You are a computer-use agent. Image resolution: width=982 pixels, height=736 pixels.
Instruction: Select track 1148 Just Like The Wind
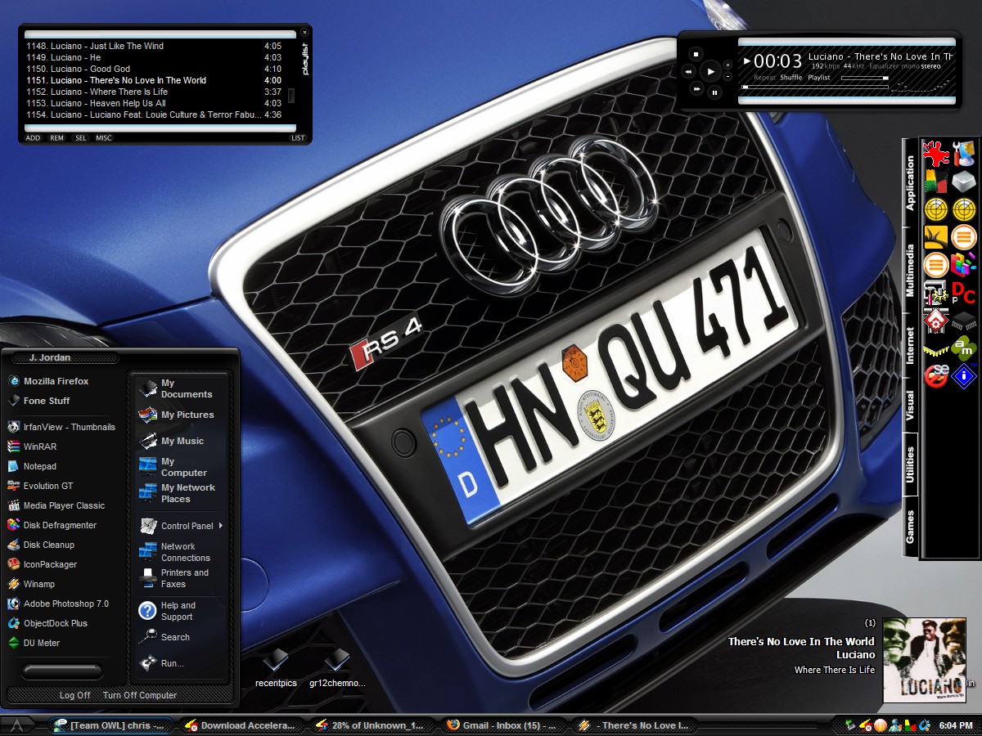[x=154, y=47]
